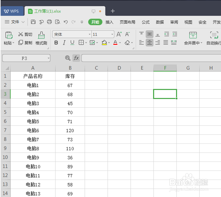The height and width of the screenshot is (197, 221).
Task: Apply red font color A
Action: [x=115, y=43]
